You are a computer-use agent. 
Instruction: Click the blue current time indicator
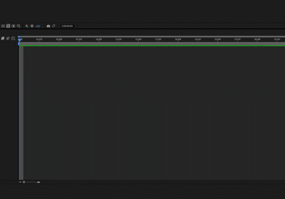tap(19, 40)
